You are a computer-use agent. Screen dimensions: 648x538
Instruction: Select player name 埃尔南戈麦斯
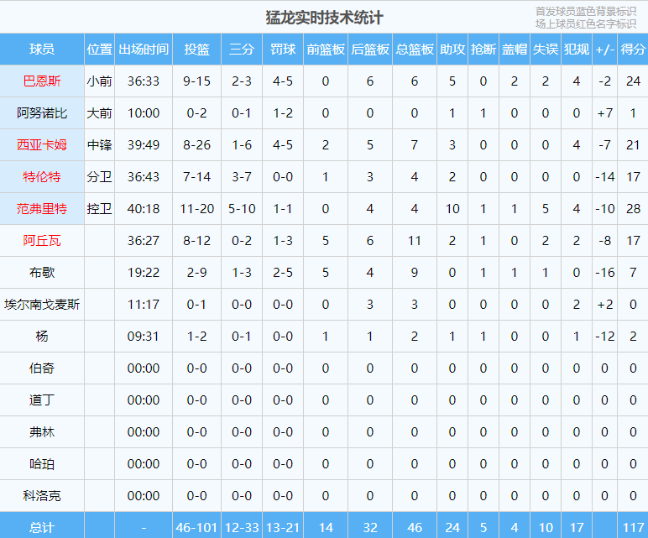pos(42,304)
